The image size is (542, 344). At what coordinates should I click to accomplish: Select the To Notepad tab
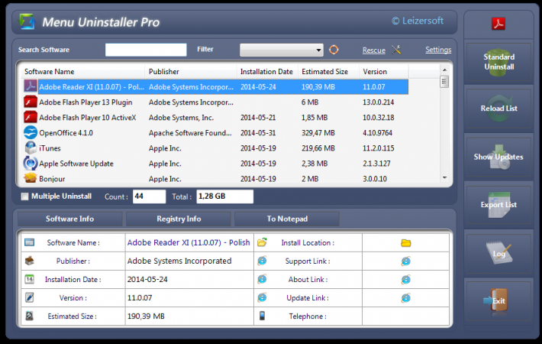(x=287, y=219)
